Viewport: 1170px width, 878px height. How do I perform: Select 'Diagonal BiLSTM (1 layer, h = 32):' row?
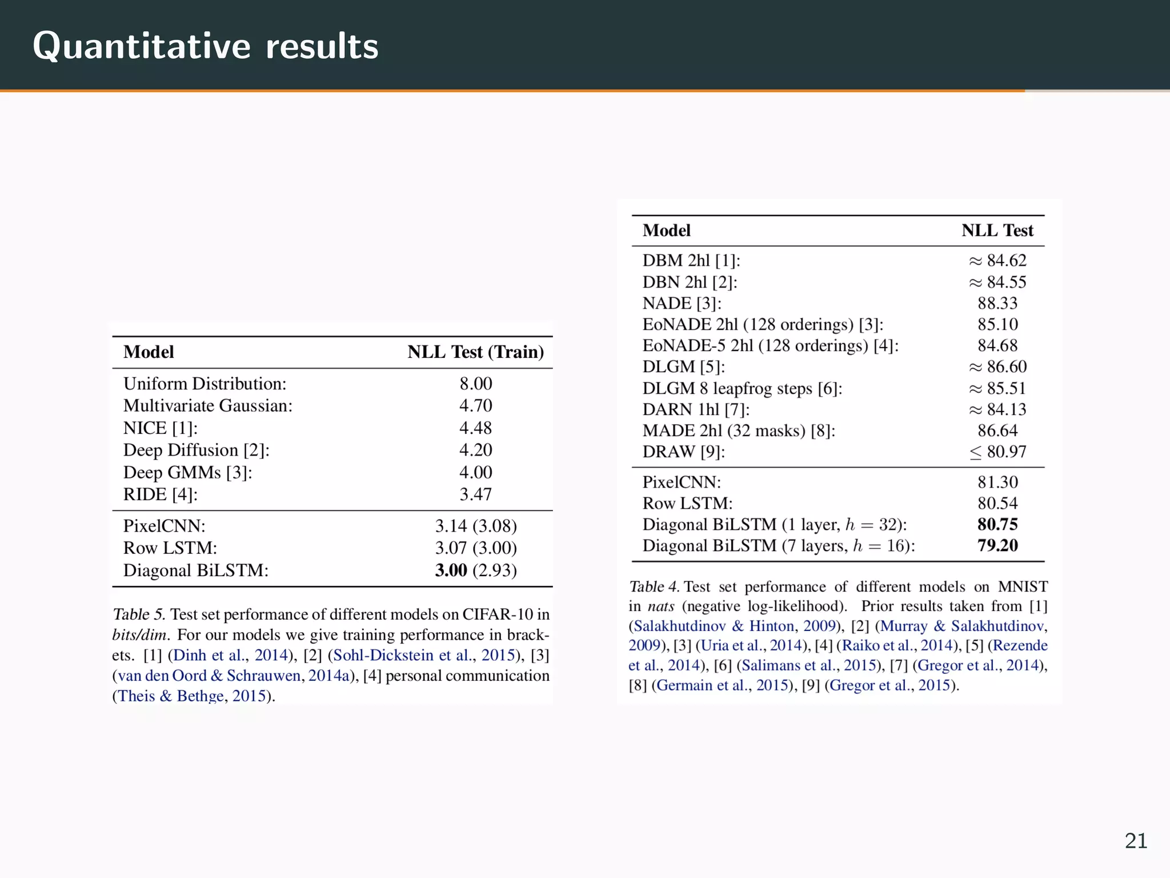pos(775,525)
